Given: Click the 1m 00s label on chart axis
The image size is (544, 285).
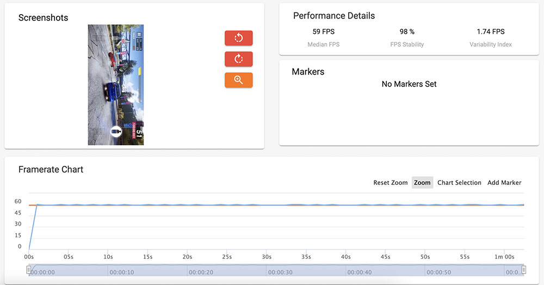Looking at the screenshot, I should (x=504, y=257).
